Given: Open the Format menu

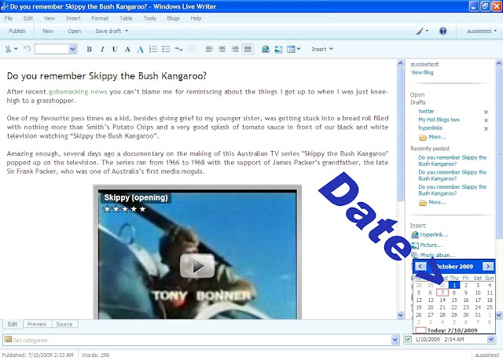Looking at the screenshot, I should 100,18.
